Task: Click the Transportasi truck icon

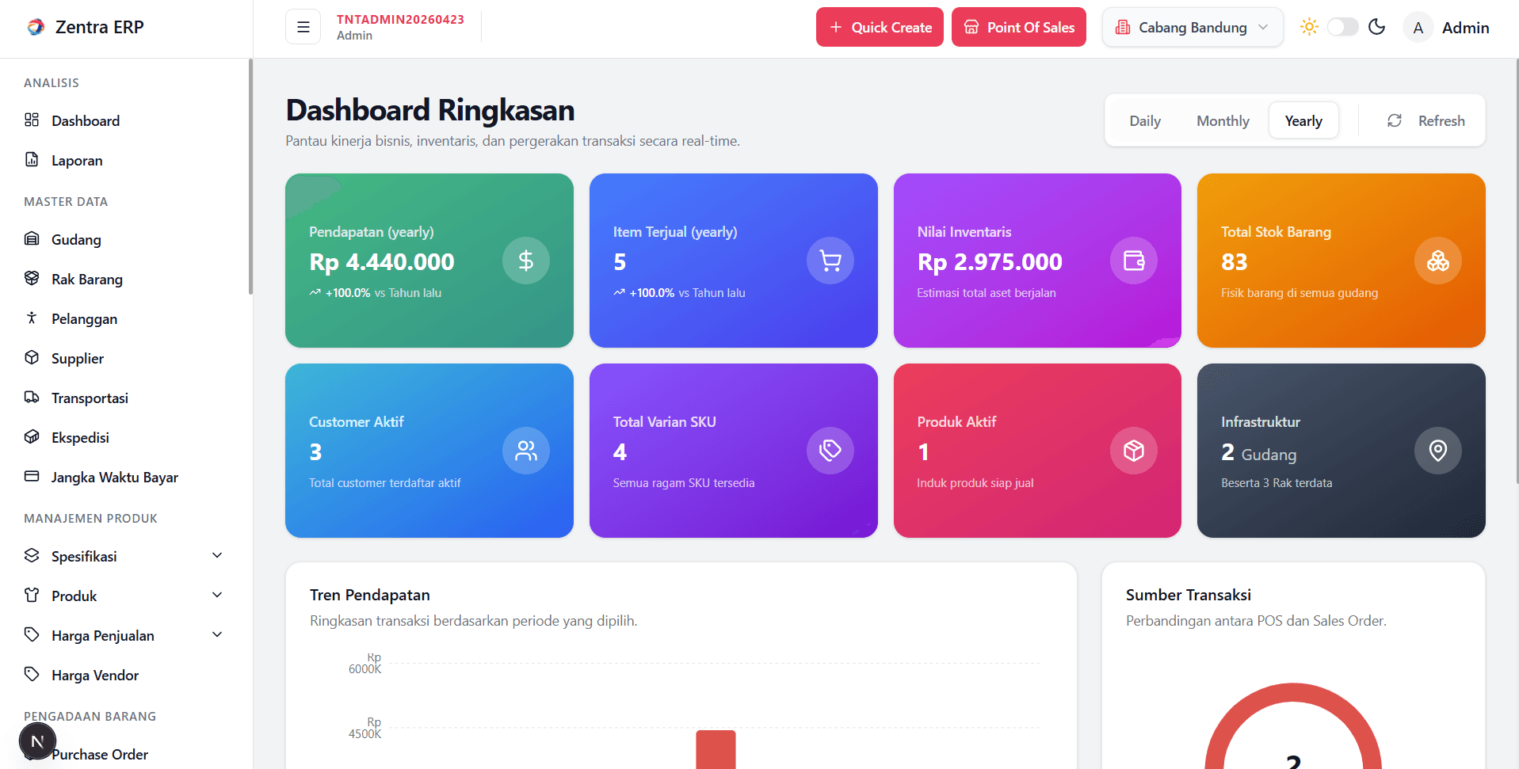Action: [x=32, y=397]
